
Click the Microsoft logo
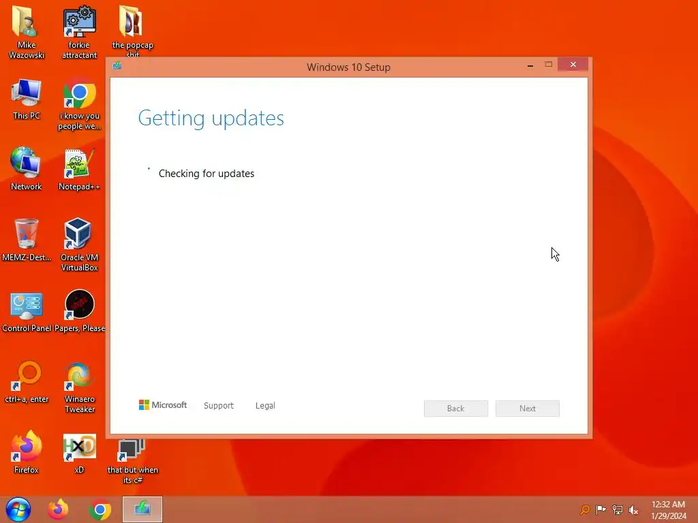click(163, 405)
